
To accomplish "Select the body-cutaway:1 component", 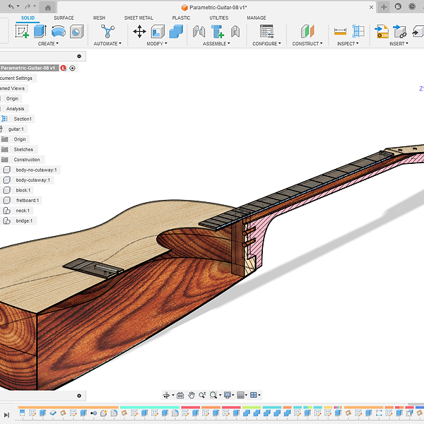I will point(33,180).
